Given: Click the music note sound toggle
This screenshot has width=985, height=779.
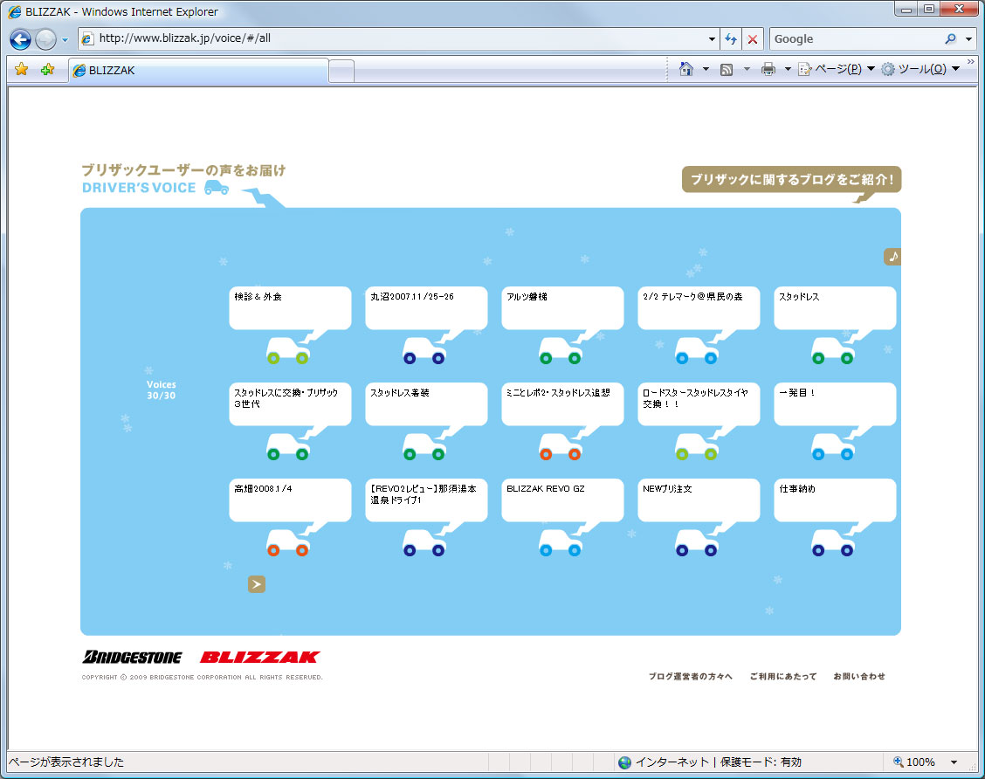Looking at the screenshot, I should click(892, 256).
